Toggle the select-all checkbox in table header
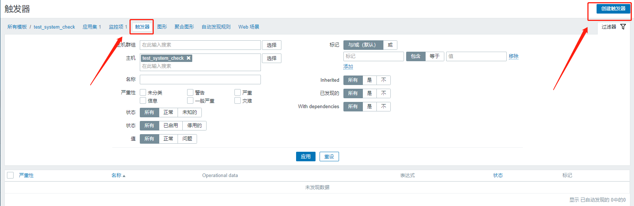Screen dimensions: 634x206 (10, 175)
